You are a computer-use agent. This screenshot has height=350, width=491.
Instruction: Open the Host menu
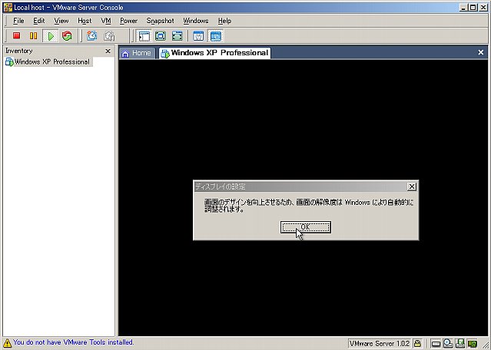click(85, 21)
